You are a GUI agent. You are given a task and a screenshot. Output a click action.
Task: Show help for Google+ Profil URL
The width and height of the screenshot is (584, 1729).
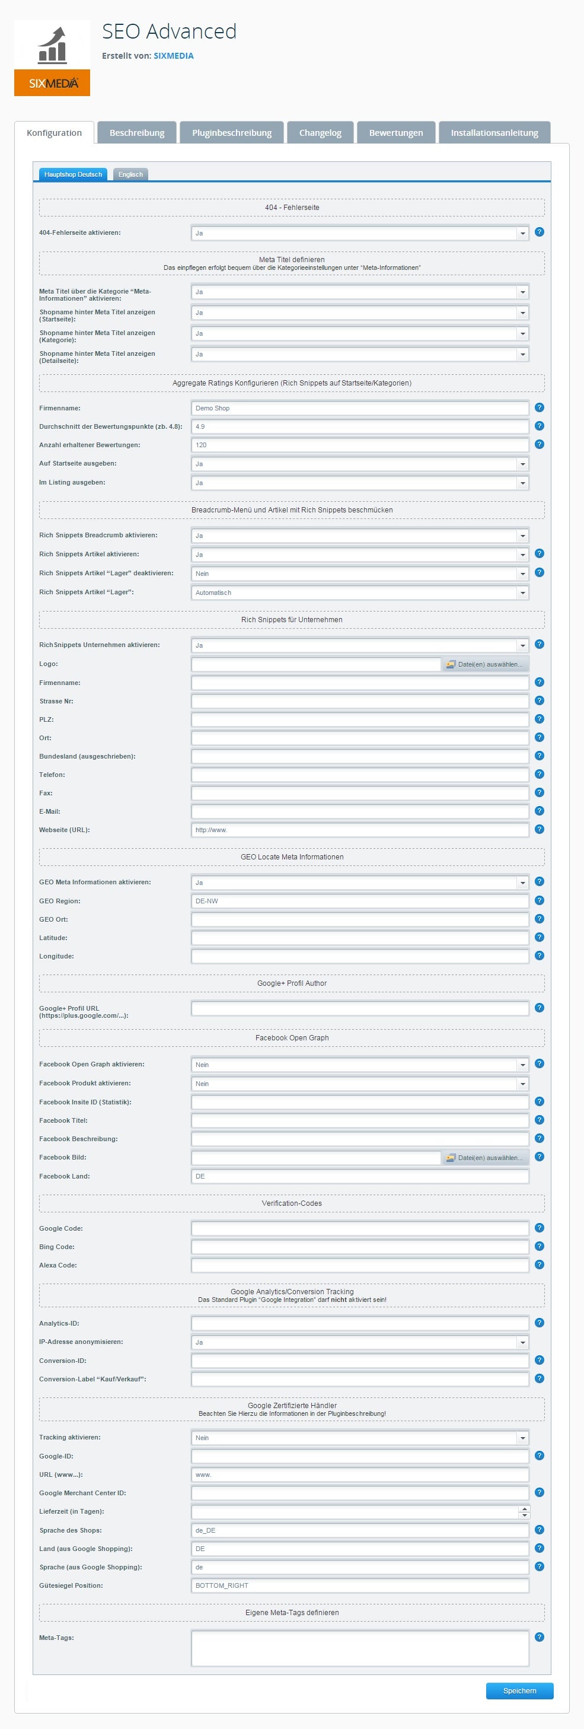coord(539,1008)
